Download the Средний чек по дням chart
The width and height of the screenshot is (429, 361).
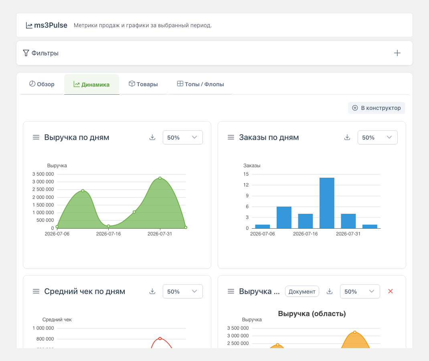[x=152, y=292]
